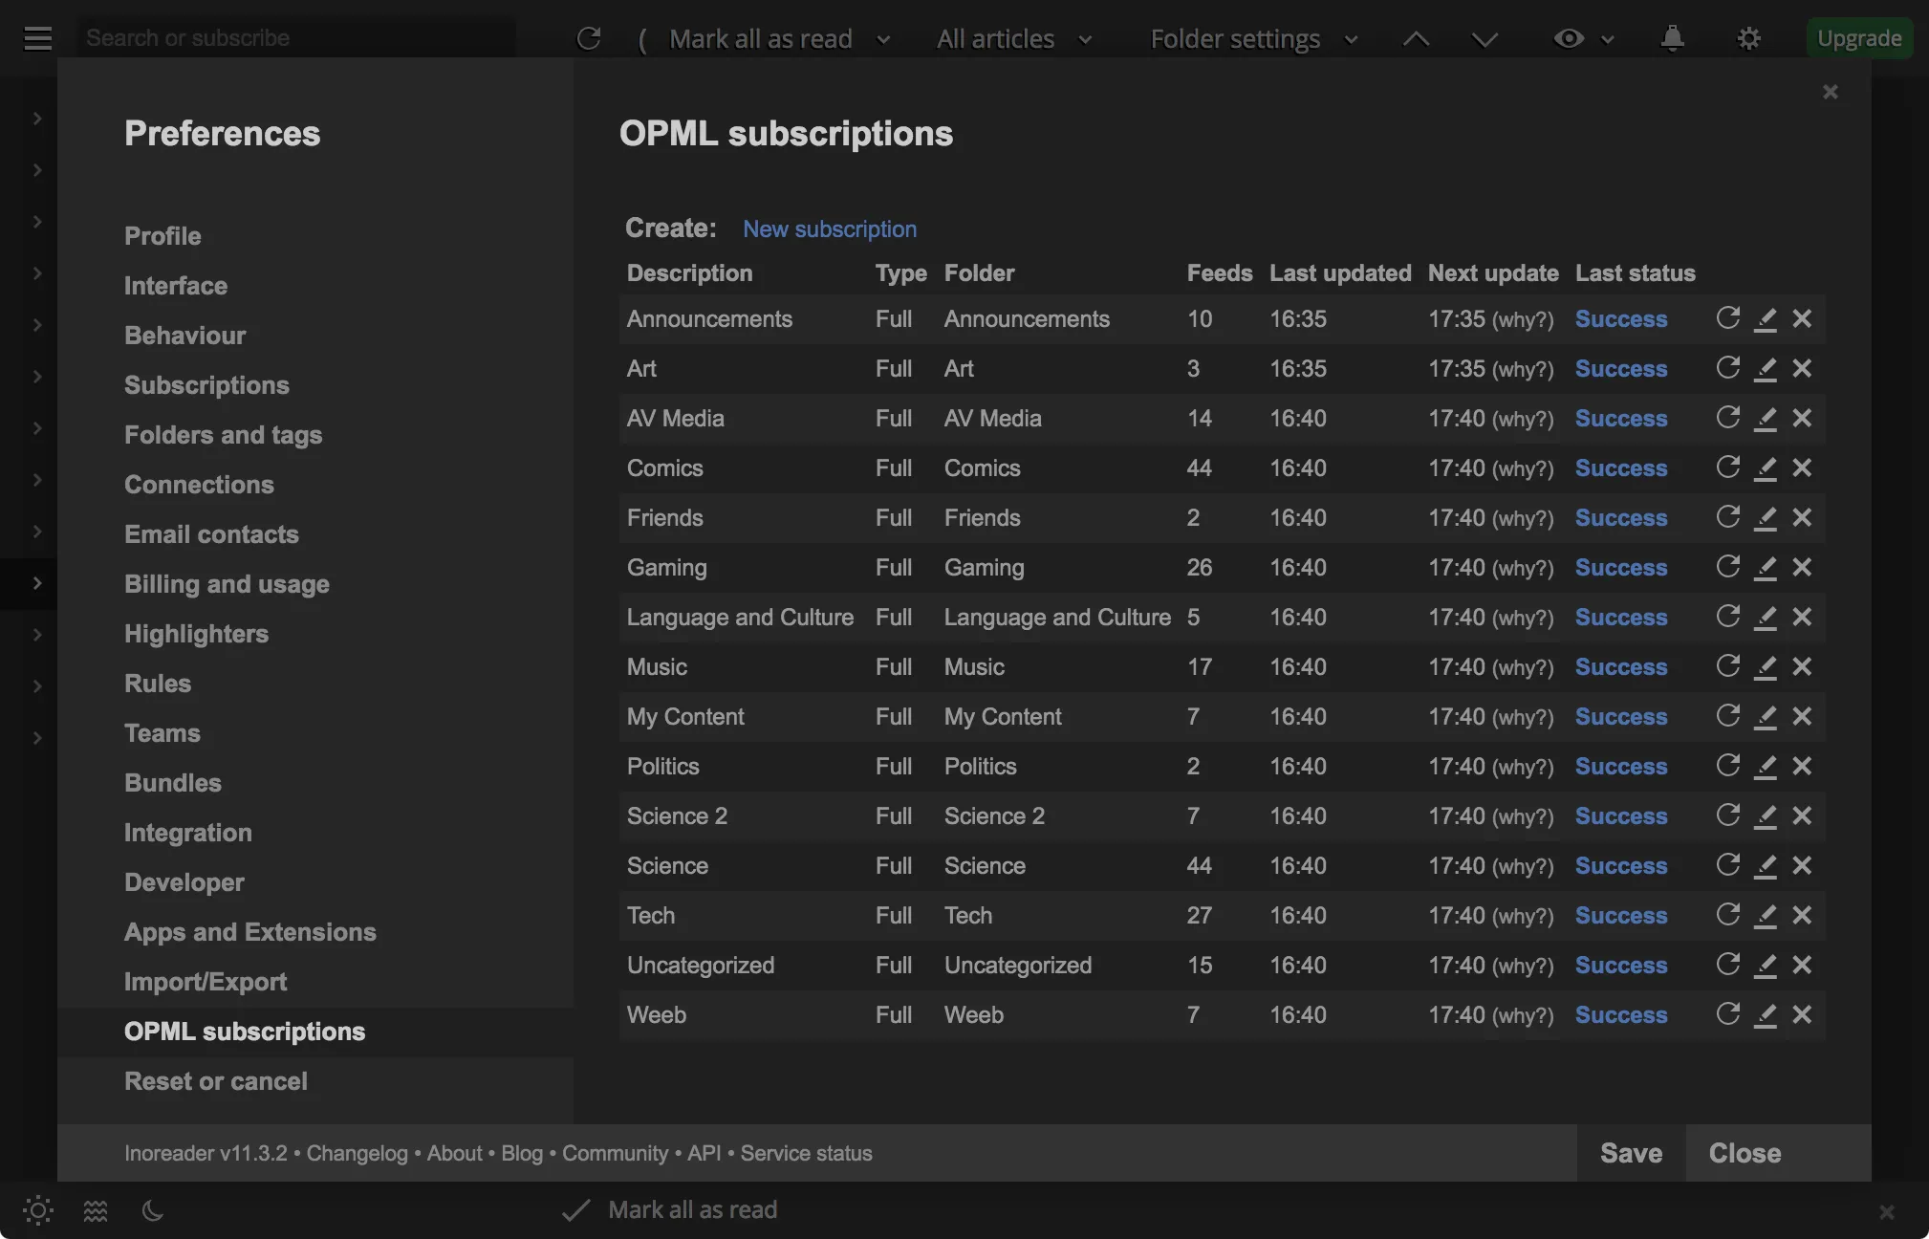The image size is (1929, 1239).
Task: Select Subscriptions in preferences sidebar
Action: (x=206, y=385)
